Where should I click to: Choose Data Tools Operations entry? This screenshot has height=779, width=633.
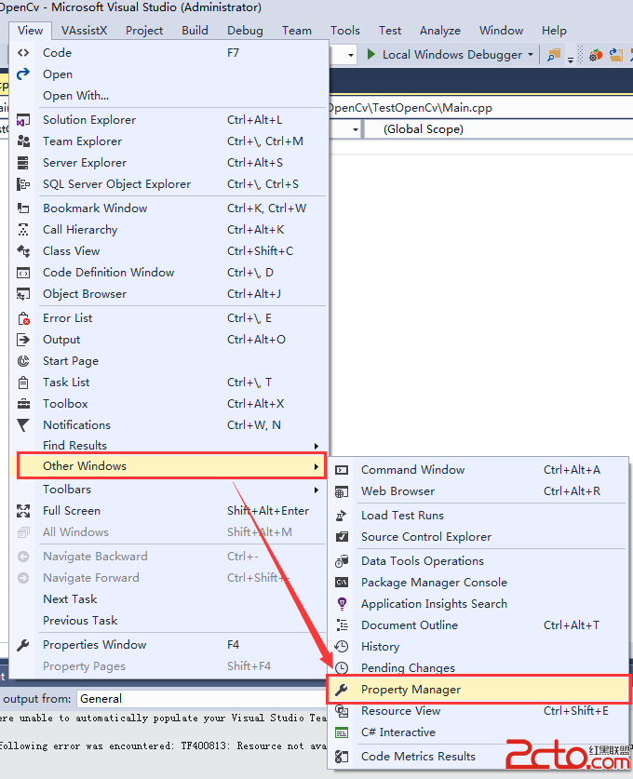(479, 561)
